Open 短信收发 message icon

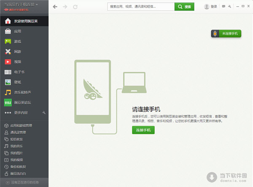click(x=6, y=139)
